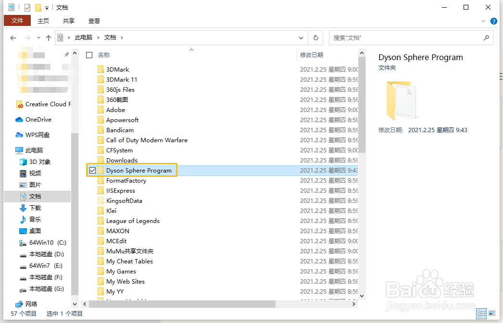The width and height of the screenshot is (503, 323).
Task: Select the MuMu共享文件夹 folder
Action: click(x=130, y=251)
